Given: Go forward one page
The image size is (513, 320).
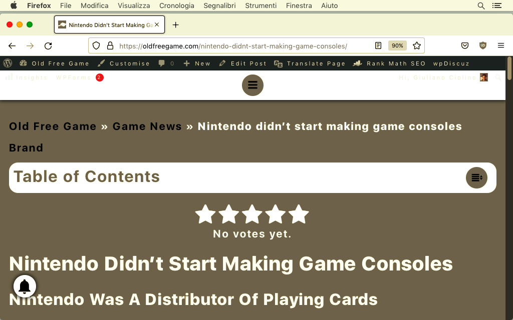Looking at the screenshot, I should pyautogui.click(x=30, y=45).
